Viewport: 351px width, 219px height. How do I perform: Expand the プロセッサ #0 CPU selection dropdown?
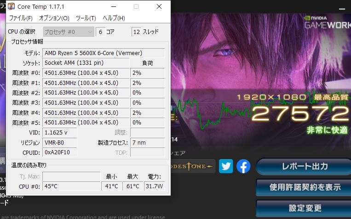pos(69,32)
